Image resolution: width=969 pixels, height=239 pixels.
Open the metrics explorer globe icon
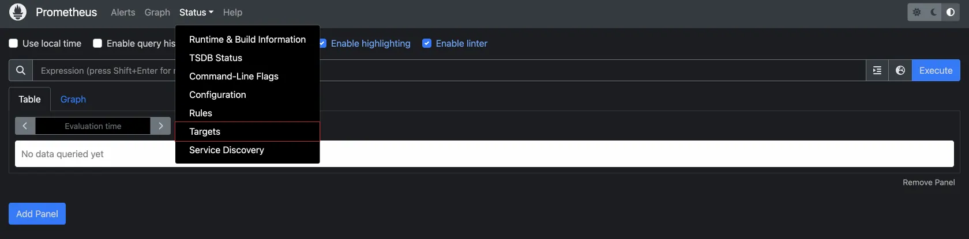[x=900, y=70]
